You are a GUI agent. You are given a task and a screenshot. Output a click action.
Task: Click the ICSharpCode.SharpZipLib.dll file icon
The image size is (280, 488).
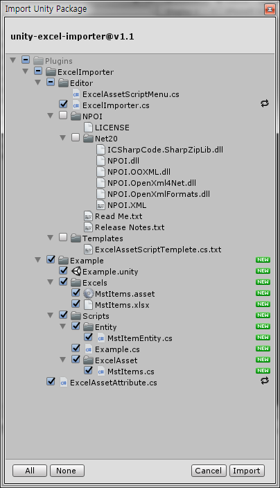coord(100,150)
